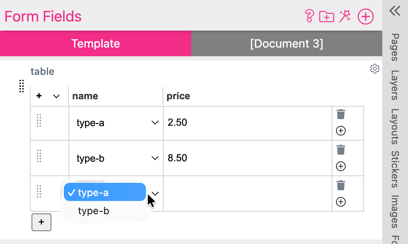Insert row after the 2.50 row
Image resolution: width=408 pixels, height=244 pixels.
pyautogui.click(x=341, y=131)
